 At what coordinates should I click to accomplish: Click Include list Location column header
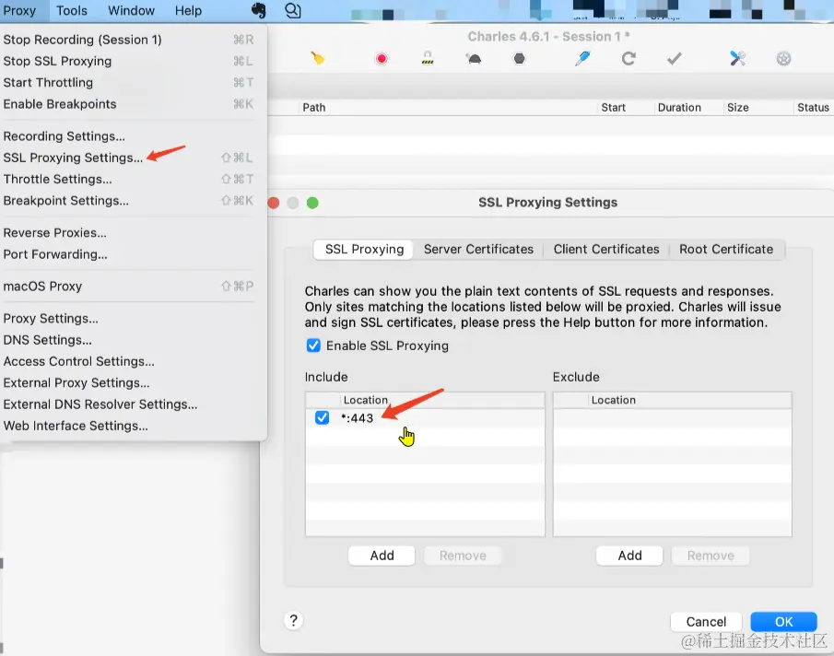pyautogui.click(x=441, y=400)
